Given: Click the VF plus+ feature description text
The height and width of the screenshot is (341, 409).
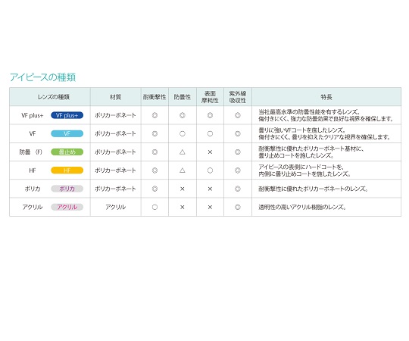Looking at the screenshot, I should click(x=326, y=115).
